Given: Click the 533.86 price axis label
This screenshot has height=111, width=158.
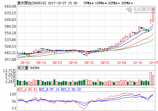Looking at the screenshot, I should tap(10, 40).
